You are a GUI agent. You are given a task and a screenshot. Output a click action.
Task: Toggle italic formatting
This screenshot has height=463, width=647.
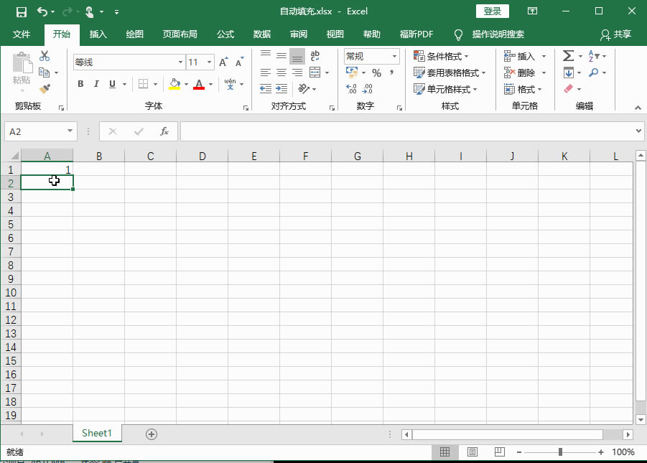96,84
